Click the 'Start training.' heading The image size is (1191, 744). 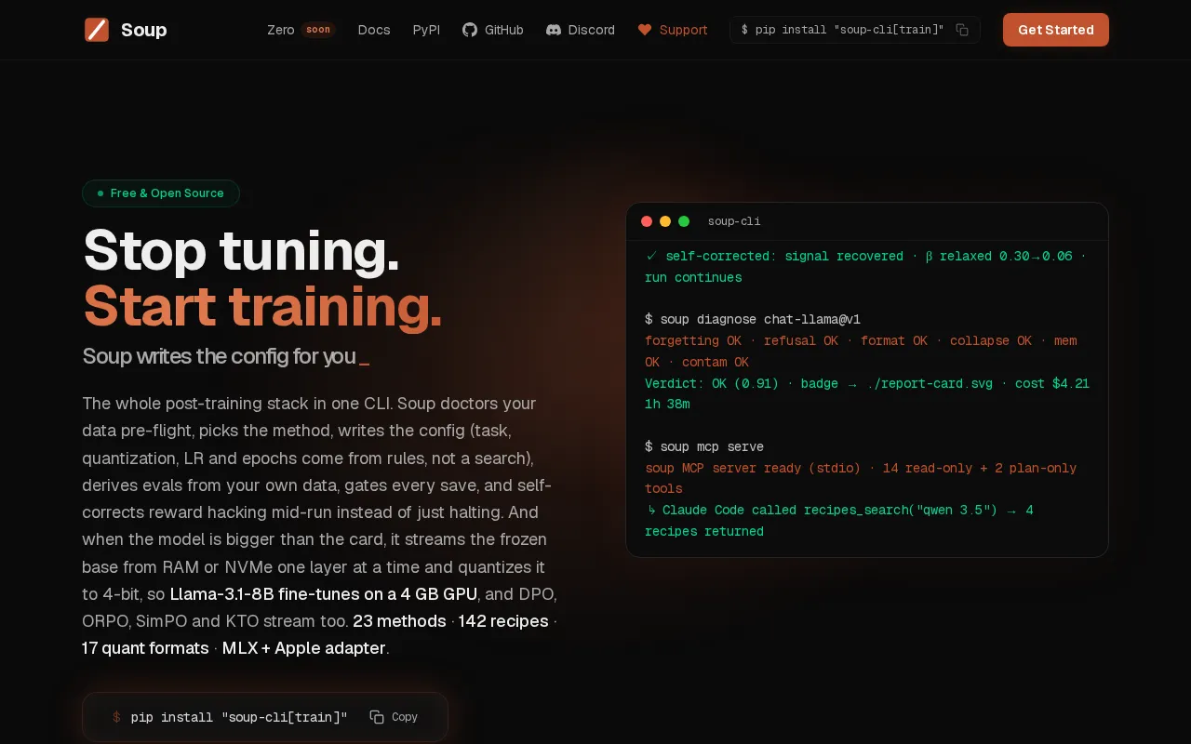[262, 306]
